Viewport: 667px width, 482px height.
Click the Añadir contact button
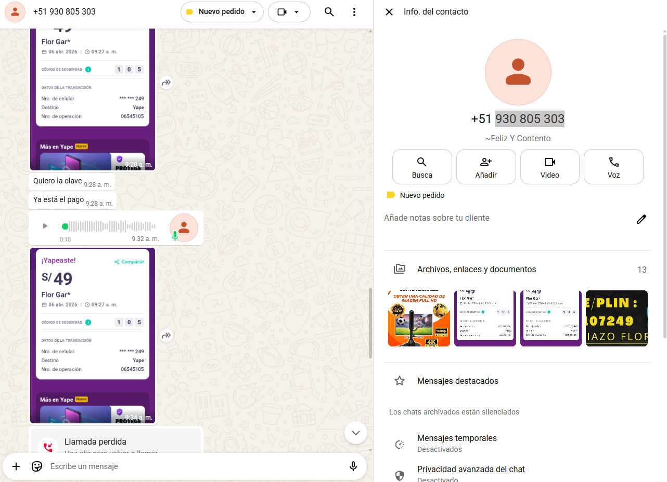pyautogui.click(x=486, y=167)
